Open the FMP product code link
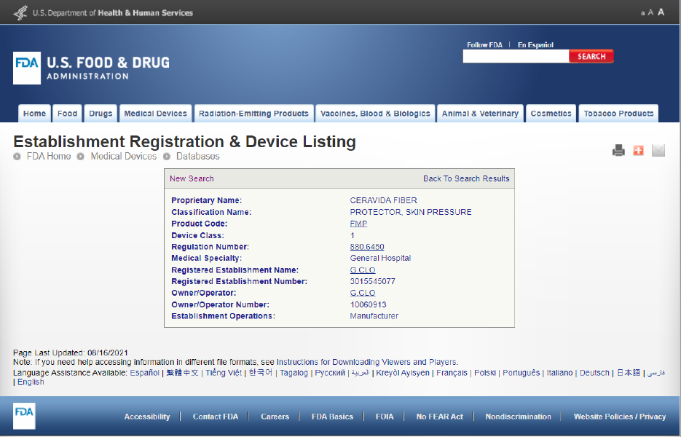Viewport: 681px width, 437px height. point(358,224)
